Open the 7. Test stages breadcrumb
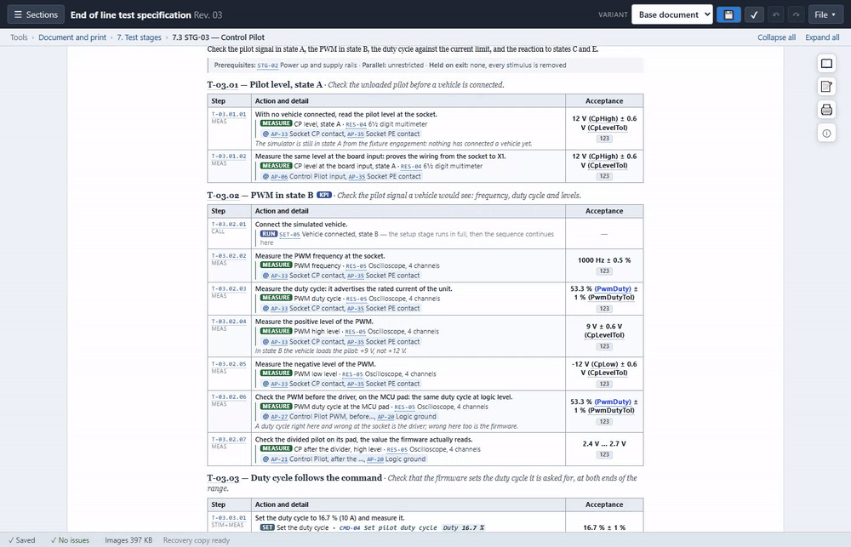Viewport: 851px width, 547px height. [139, 37]
